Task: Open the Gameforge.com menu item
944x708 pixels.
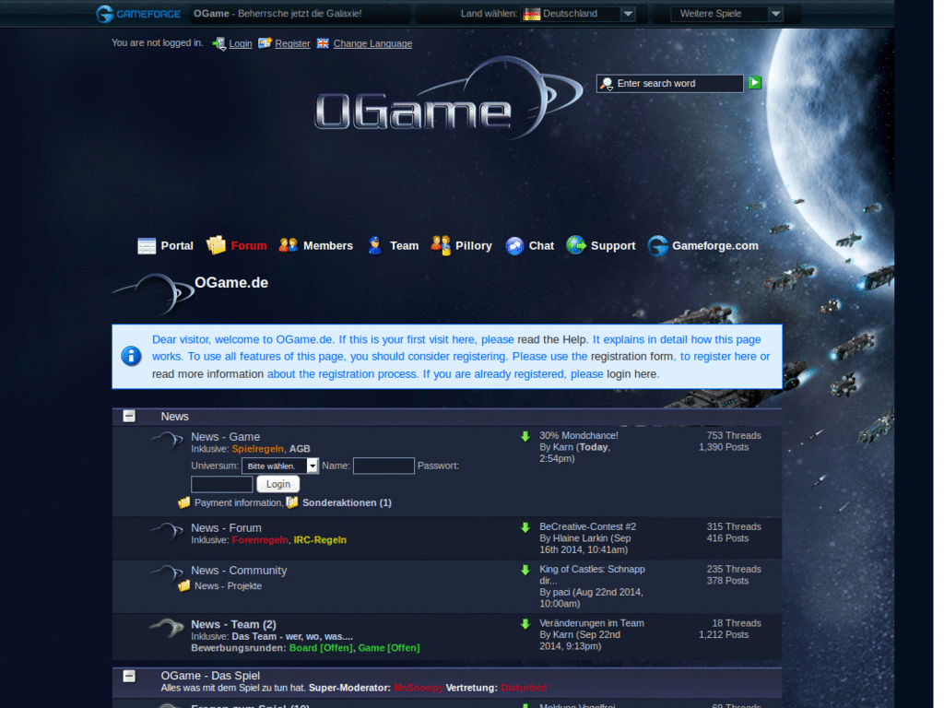Action: coord(715,245)
